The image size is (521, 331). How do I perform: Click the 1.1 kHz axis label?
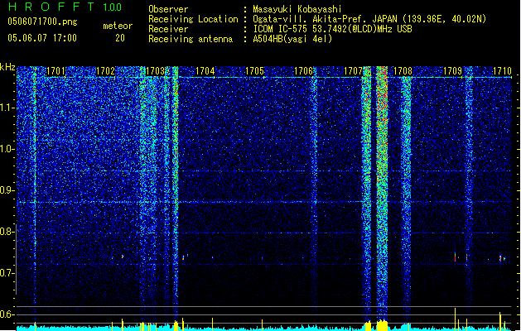pyautogui.click(x=7, y=108)
